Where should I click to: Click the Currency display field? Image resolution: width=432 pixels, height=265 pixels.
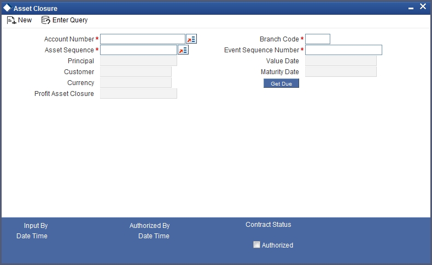[136, 83]
